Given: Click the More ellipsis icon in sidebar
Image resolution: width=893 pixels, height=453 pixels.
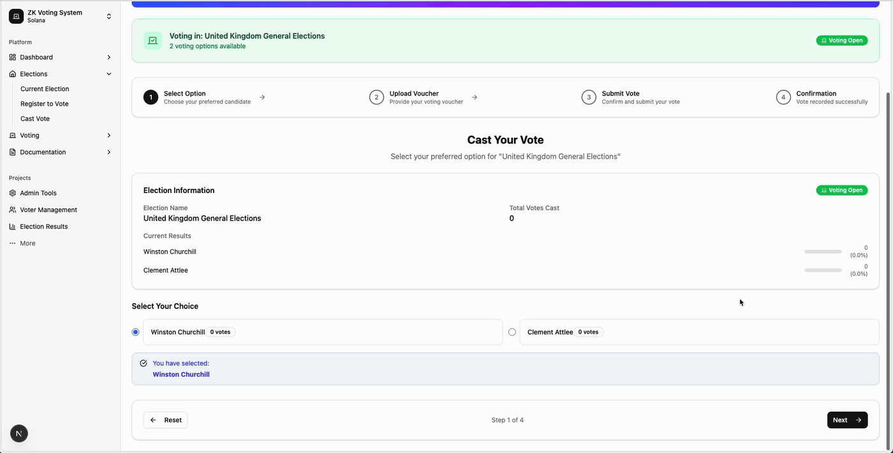Looking at the screenshot, I should click(13, 243).
